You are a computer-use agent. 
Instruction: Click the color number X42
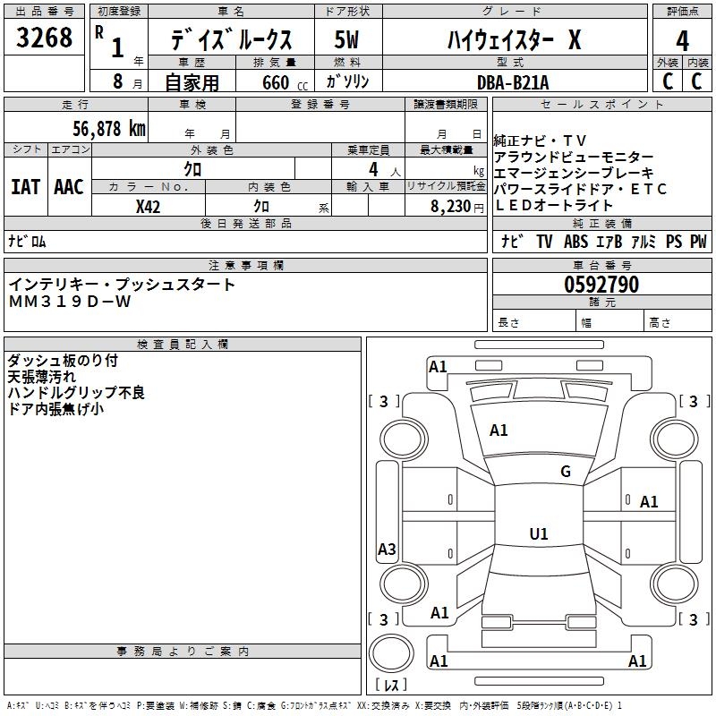point(149,206)
